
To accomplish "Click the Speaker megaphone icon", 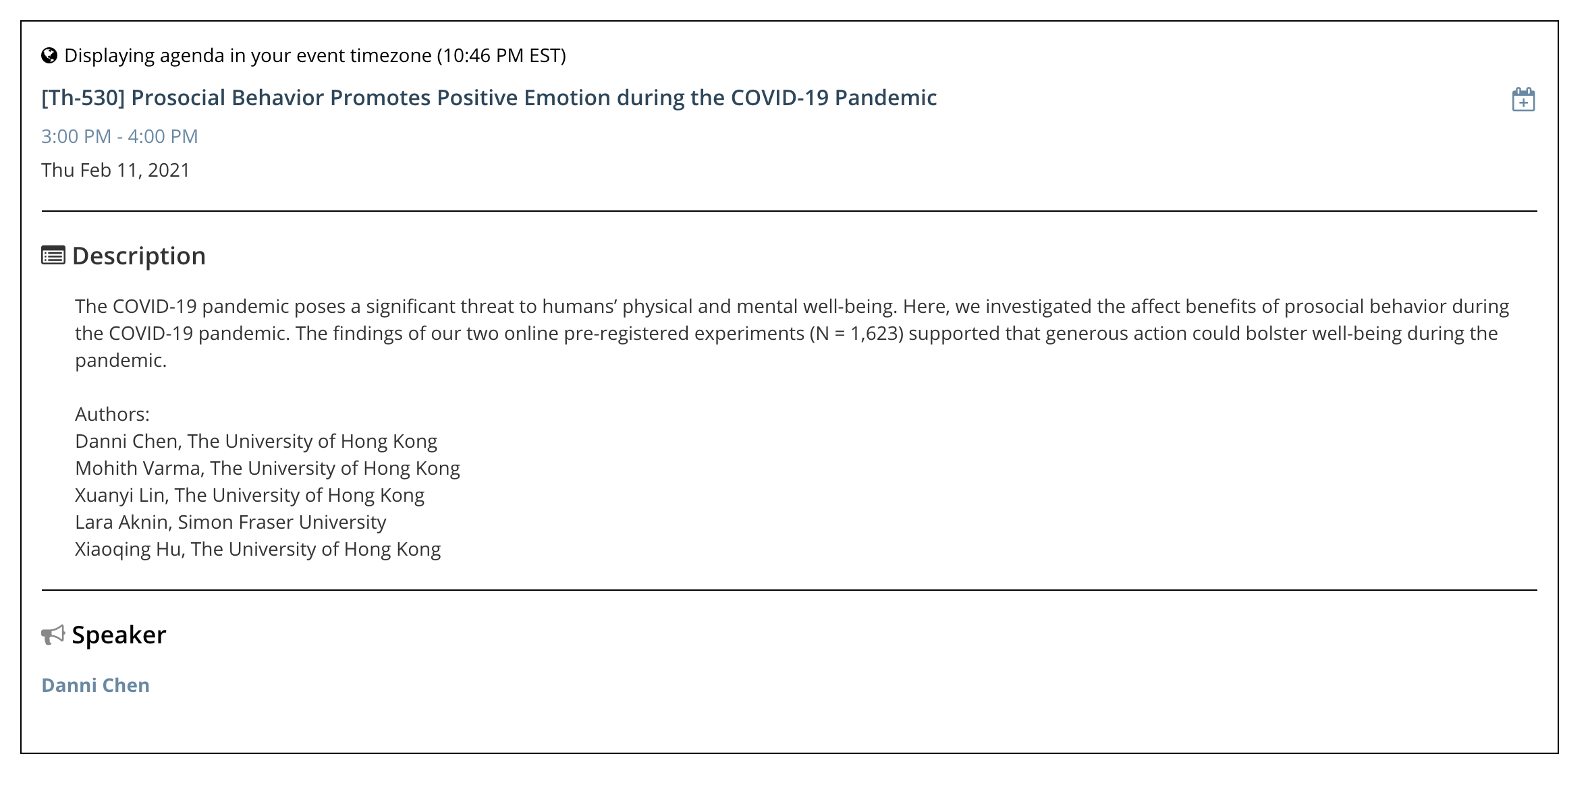I will (53, 635).
